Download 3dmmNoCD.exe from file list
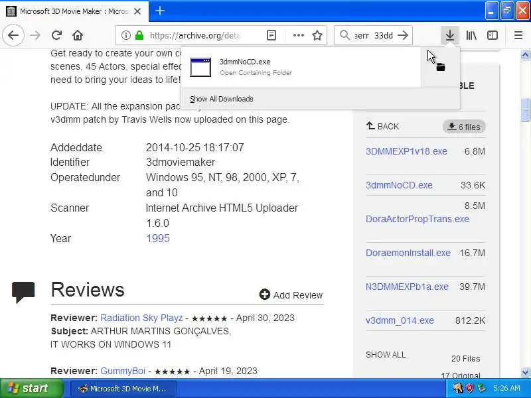Viewport: 531px width, 398px height. coord(399,185)
